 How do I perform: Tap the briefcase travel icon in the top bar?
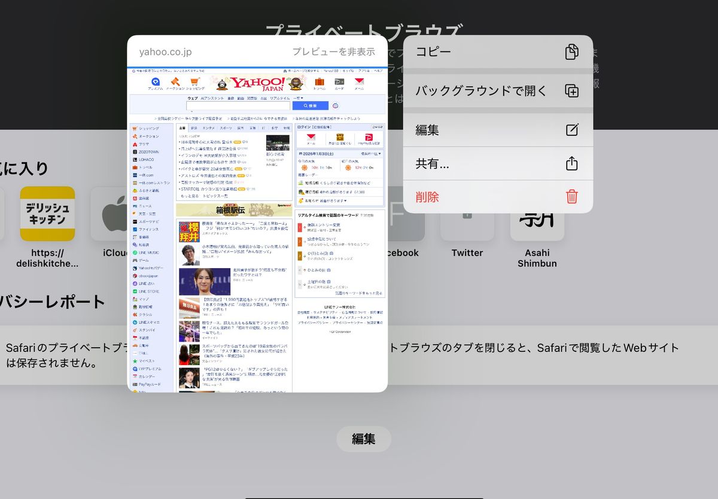pyautogui.click(x=319, y=81)
